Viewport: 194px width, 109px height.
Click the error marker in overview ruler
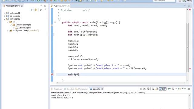190,68
